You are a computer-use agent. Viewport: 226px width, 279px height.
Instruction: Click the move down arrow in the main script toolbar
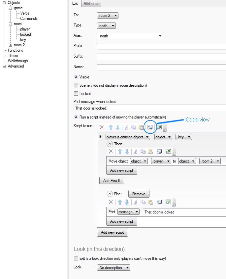pyautogui.click(x=117, y=127)
